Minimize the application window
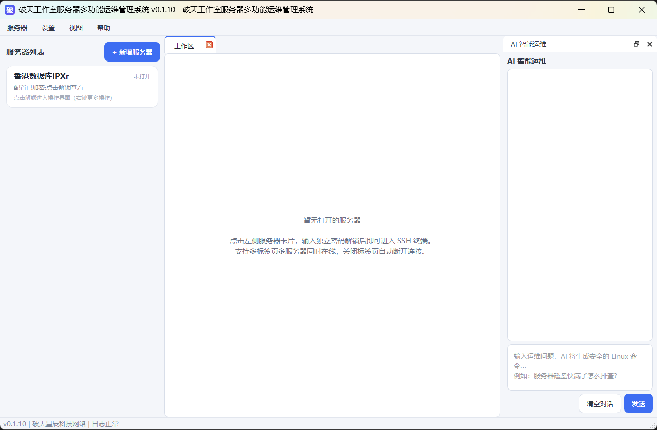Viewport: 657px width, 430px height. tap(582, 10)
